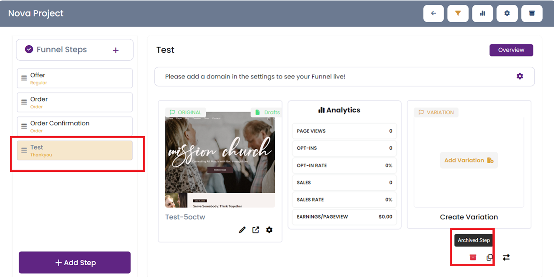Open the bar chart stats icon in header
The height and width of the screenshot is (277, 554).
click(482, 14)
